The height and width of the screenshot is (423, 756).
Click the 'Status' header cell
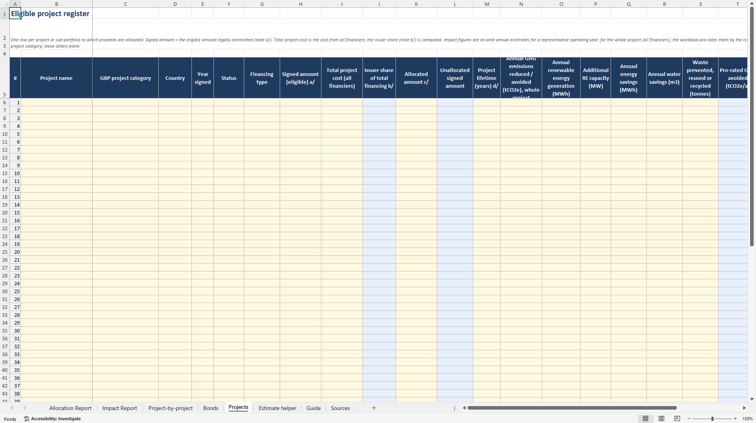[x=229, y=78]
